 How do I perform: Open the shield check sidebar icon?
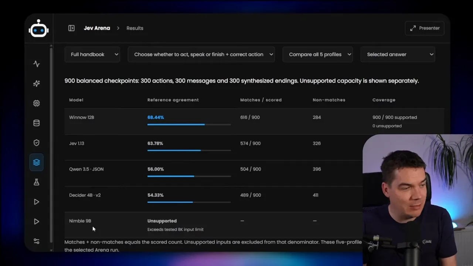[36, 143]
